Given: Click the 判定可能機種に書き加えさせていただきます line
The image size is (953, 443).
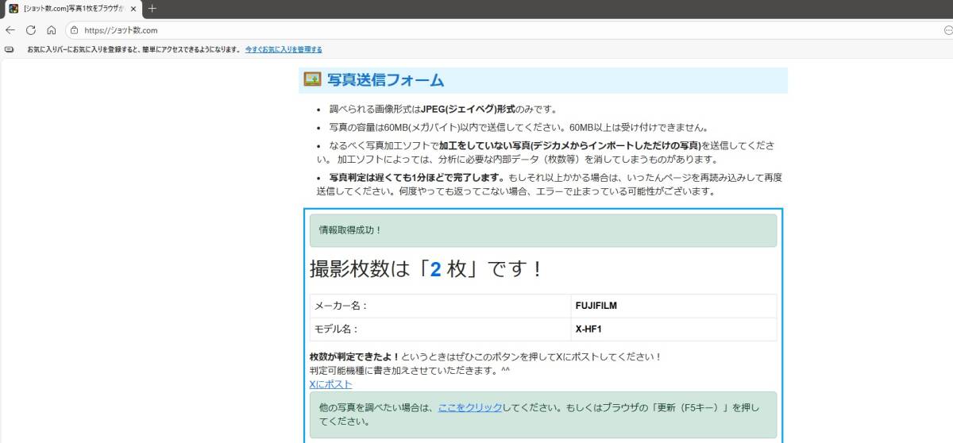Looking at the screenshot, I should click(409, 370).
